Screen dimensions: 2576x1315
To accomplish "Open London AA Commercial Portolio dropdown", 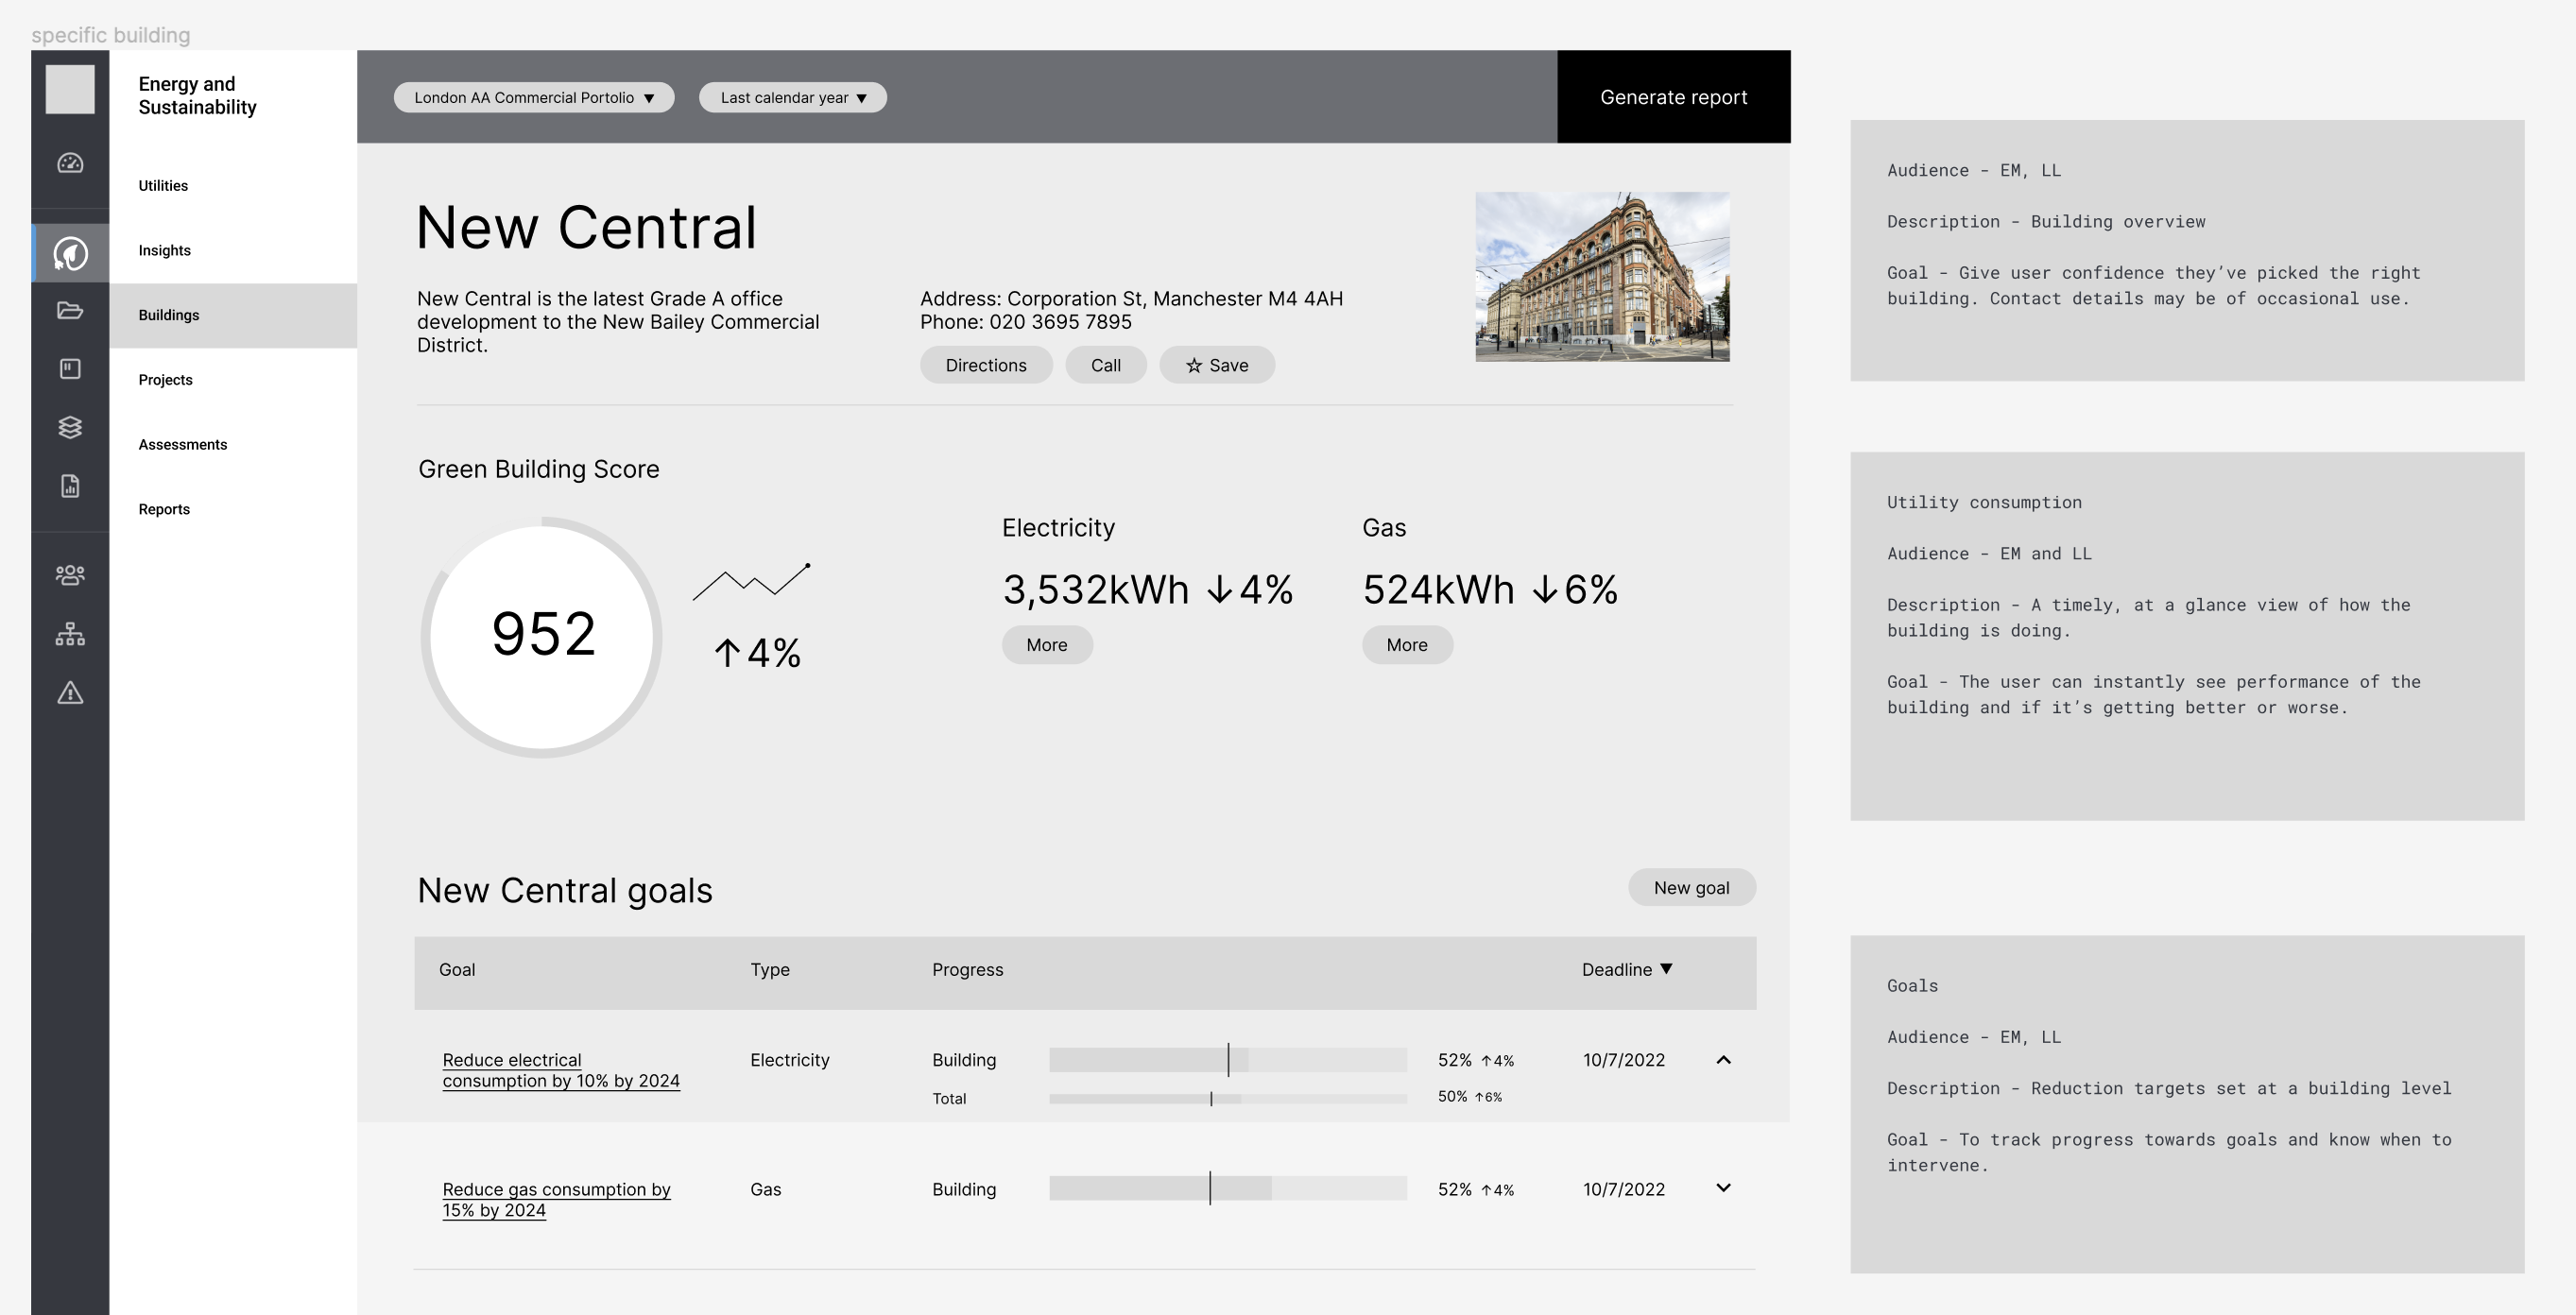I will tap(534, 98).
